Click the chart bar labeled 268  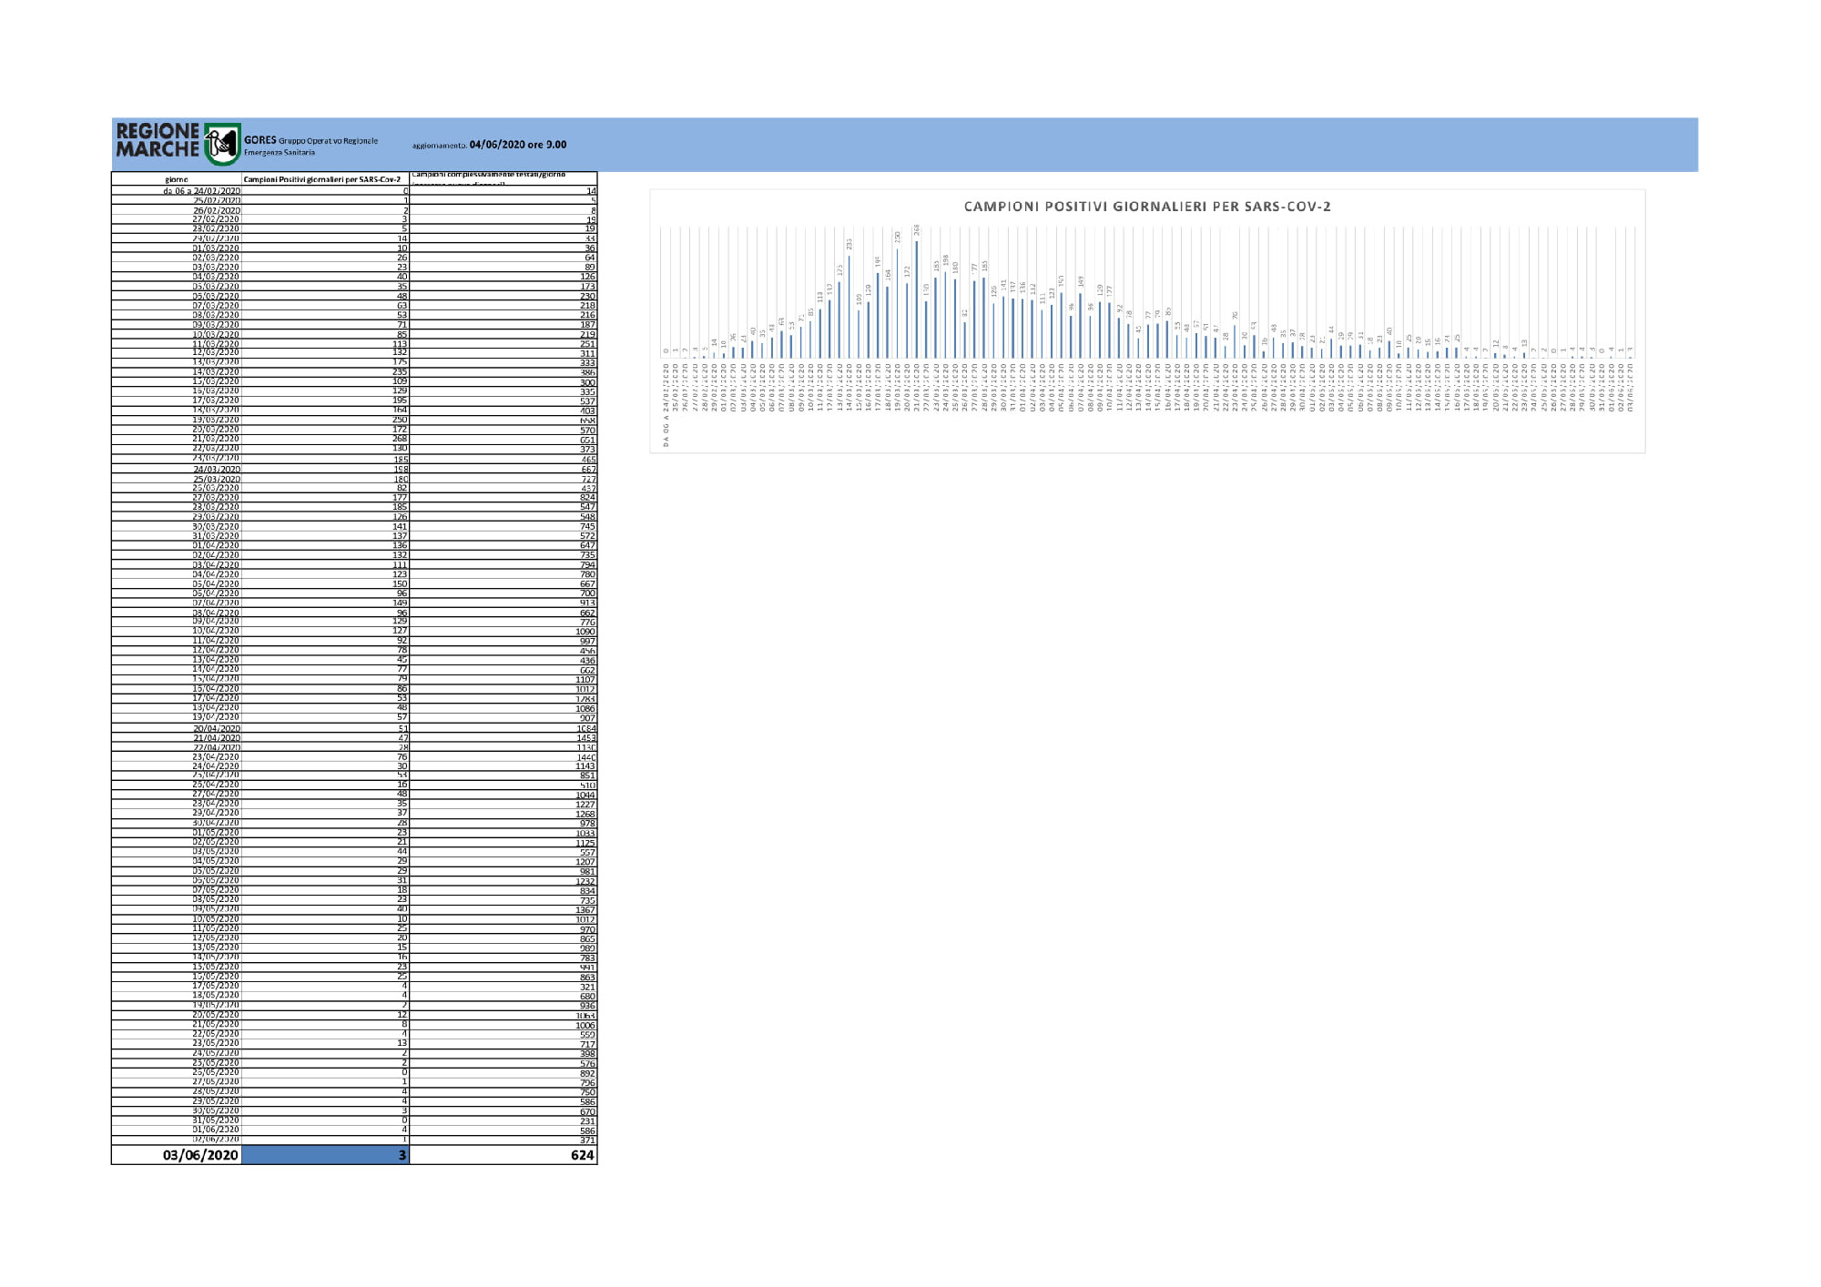click(917, 299)
